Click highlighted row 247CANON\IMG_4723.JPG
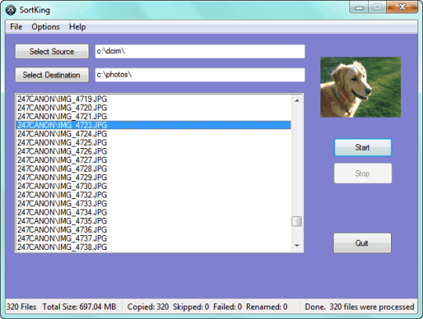 pyautogui.click(x=154, y=125)
